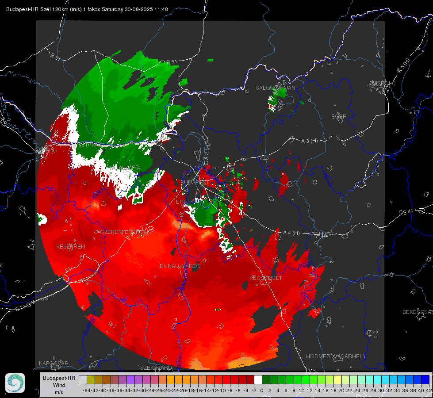Click the '-64' value on legend scale

86,390
